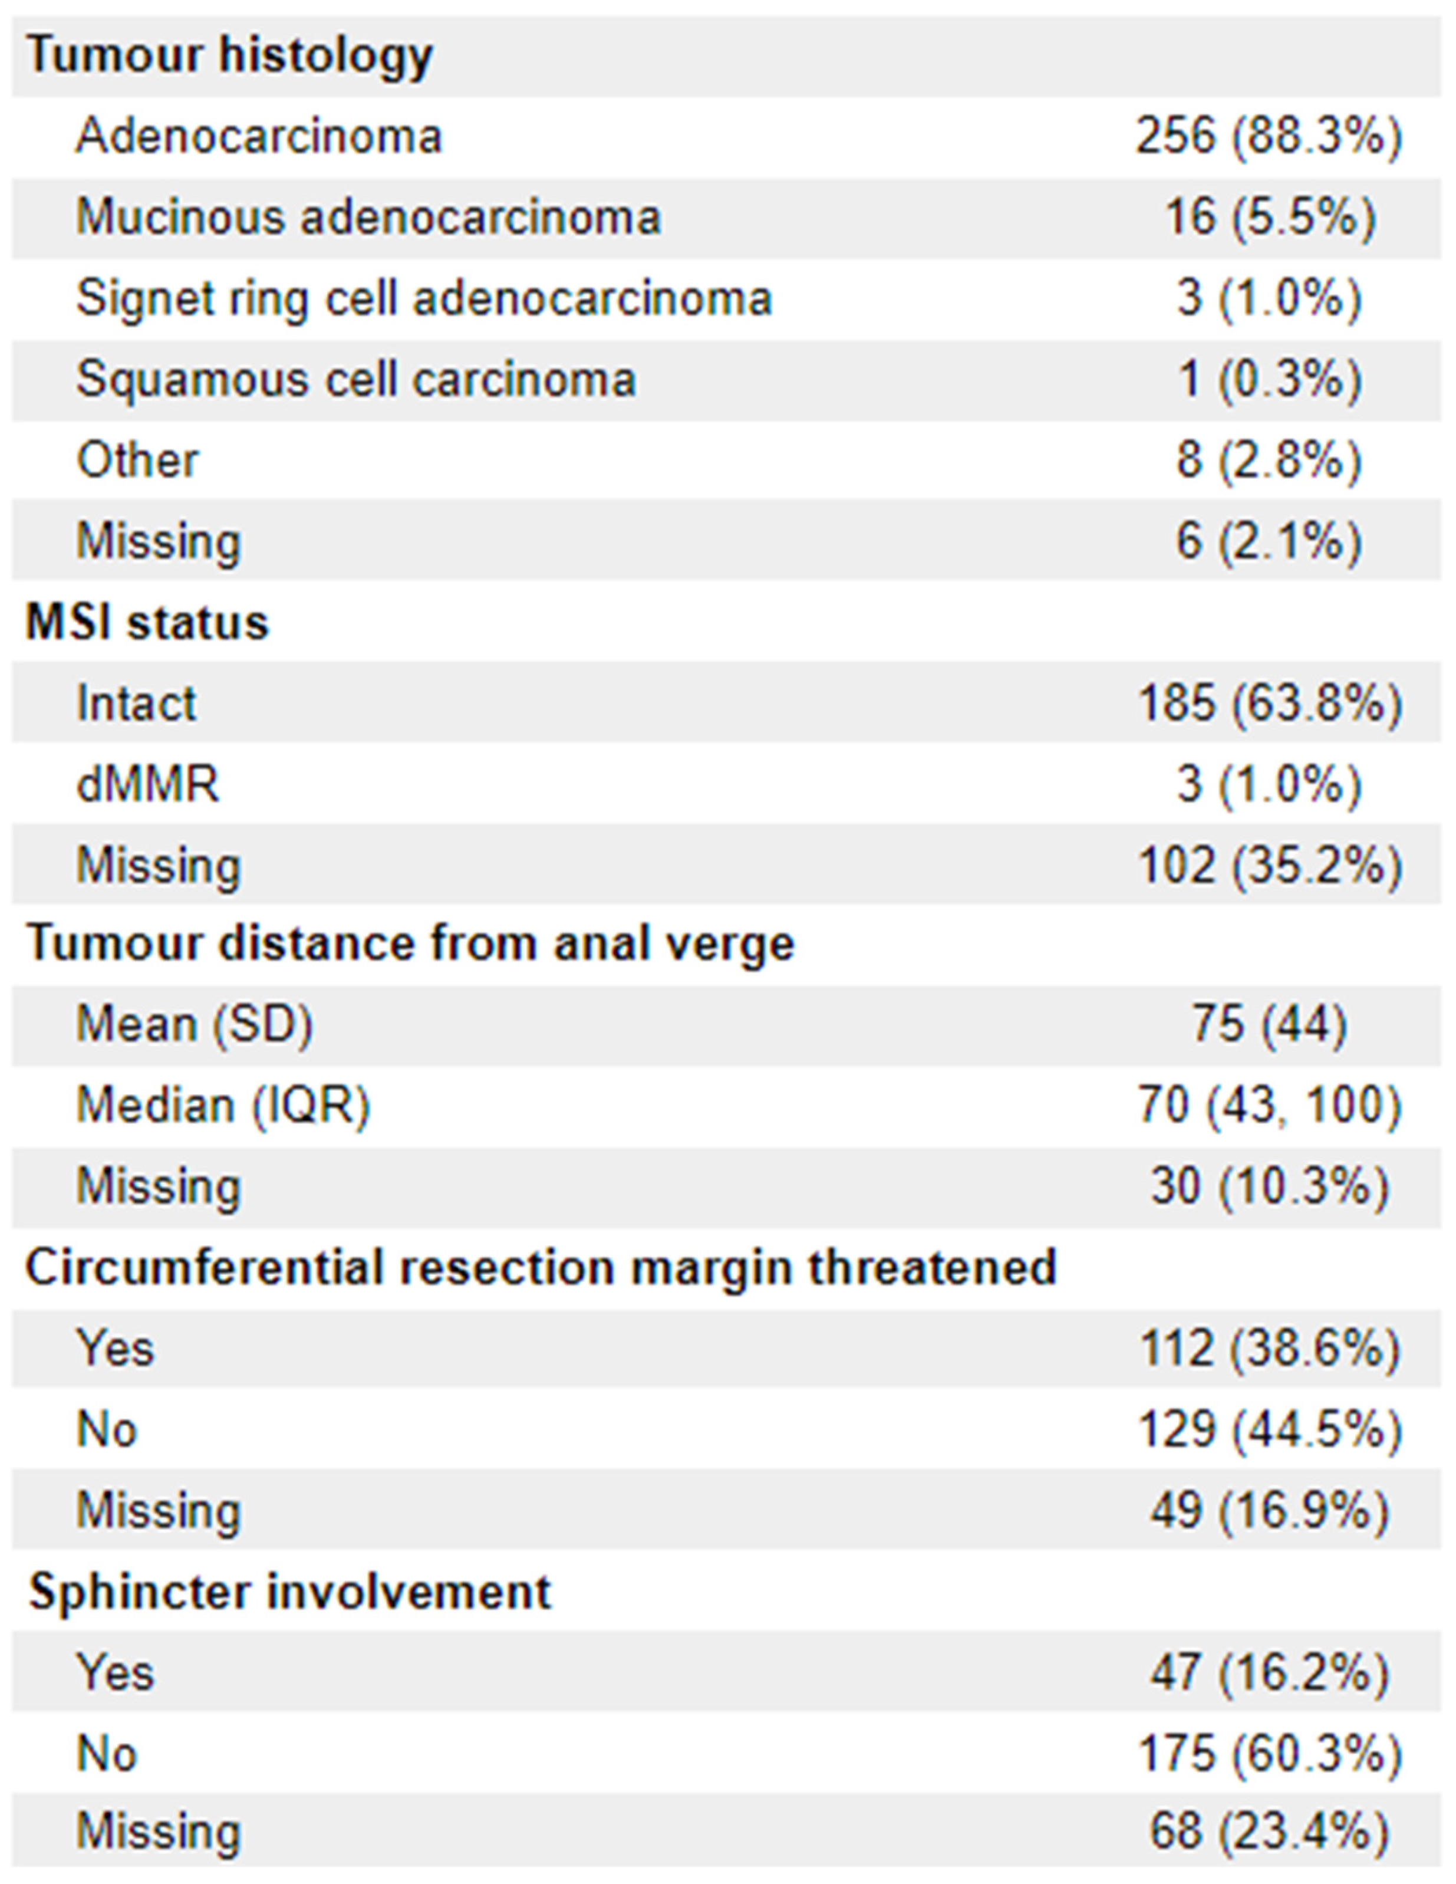1456x1884 pixels.
Task: Click the Intact row label
Action: [x=136, y=703]
